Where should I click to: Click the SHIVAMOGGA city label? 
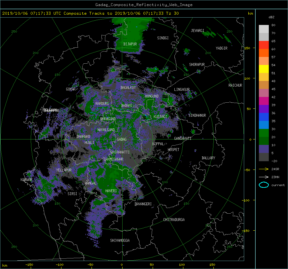(120, 240)
